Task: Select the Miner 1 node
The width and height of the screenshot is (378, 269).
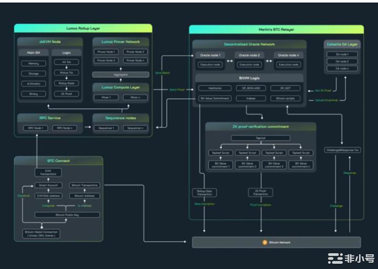Action: (x=106, y=97)
